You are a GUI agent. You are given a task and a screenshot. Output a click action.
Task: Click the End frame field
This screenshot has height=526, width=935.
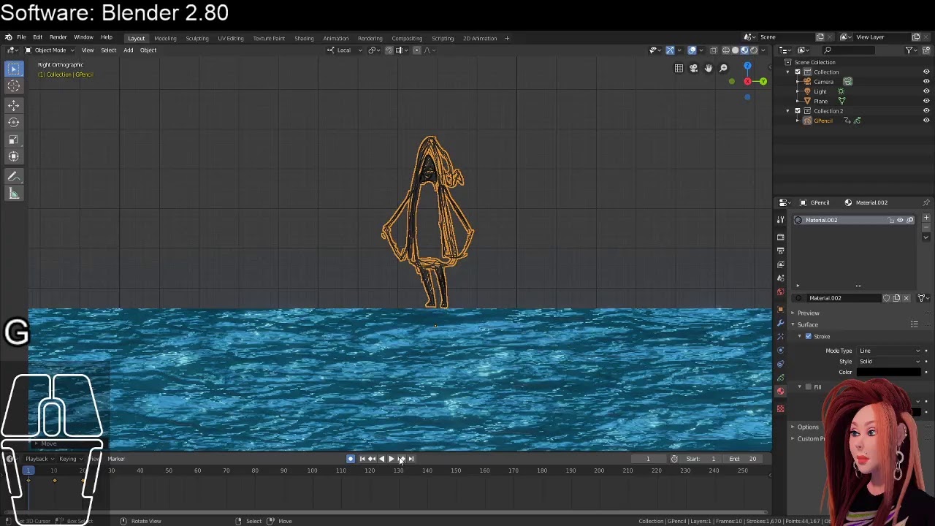coord(744,459)
